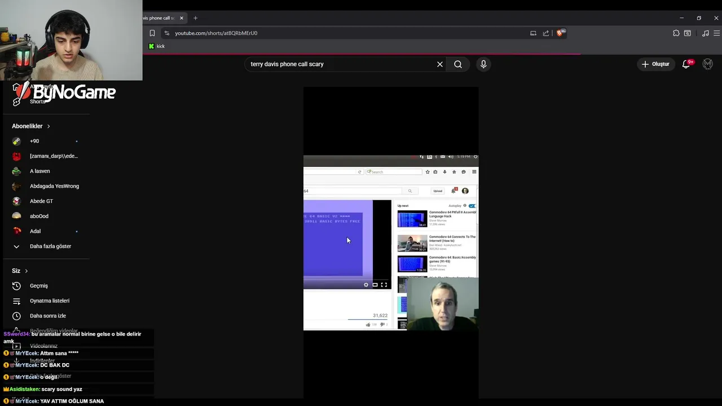
Task: Start voice search with the microphone
Action: pos(483,64)
